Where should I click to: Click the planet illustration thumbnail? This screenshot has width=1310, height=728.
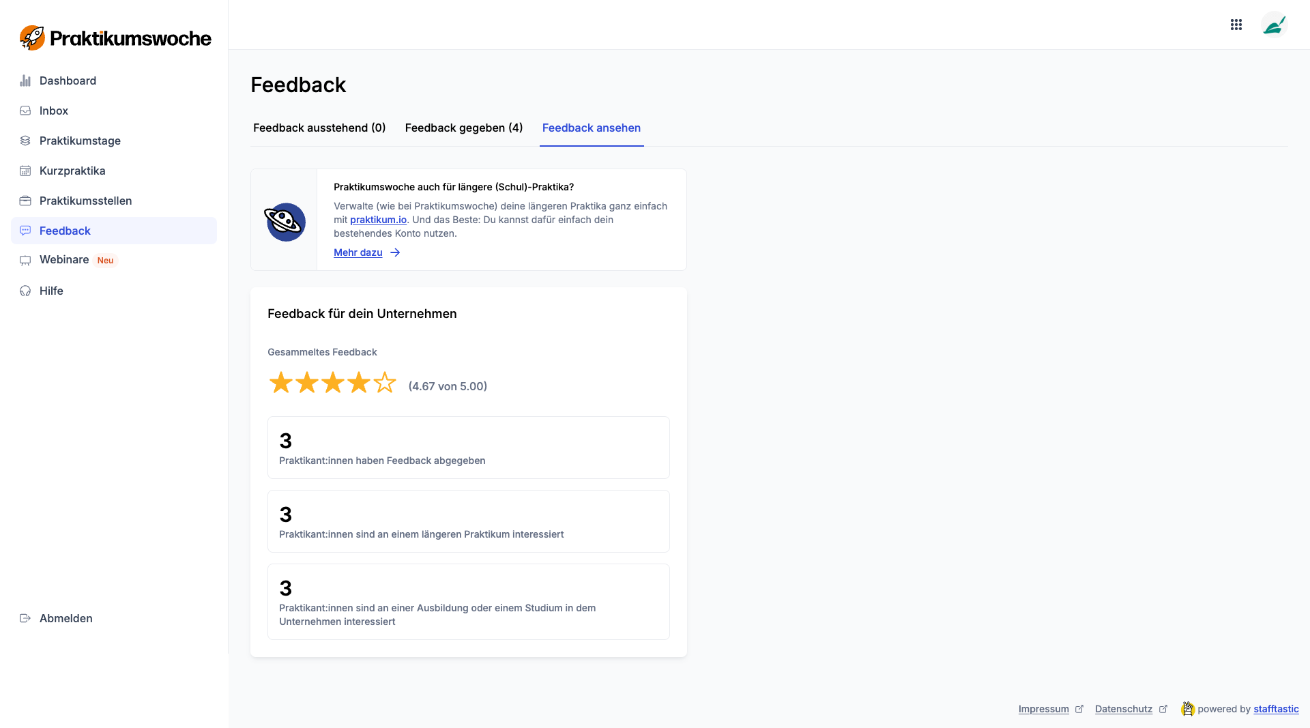pyautogui.click(x=285, y=221)
